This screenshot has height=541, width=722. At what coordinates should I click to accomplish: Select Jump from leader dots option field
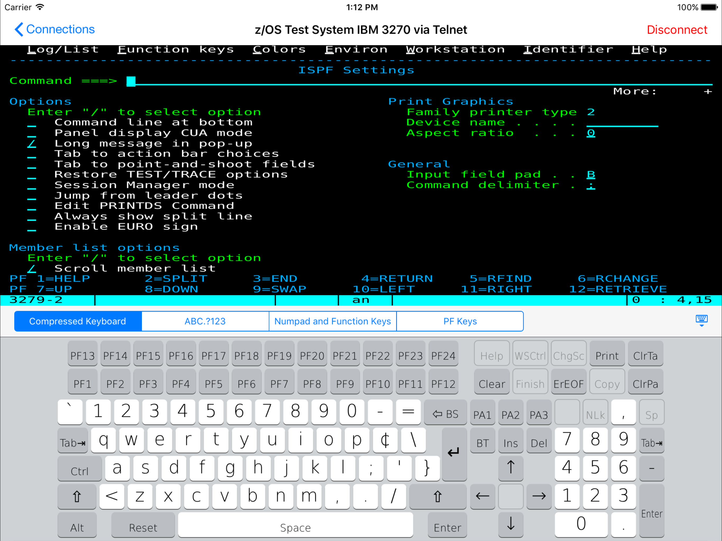(x=32, y=197)
